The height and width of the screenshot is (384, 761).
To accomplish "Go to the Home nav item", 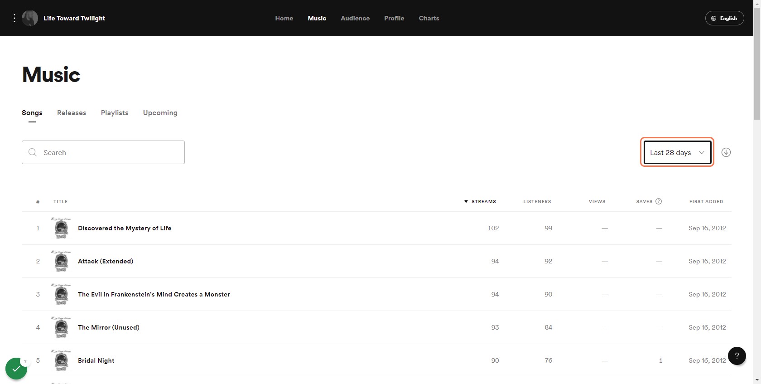I will pyautogui.click(x=284, y=18).
